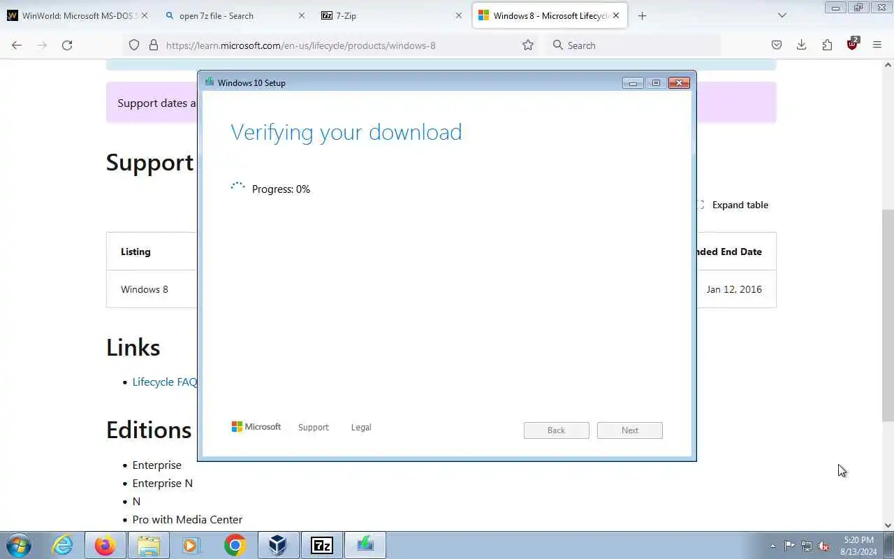Screen dimensions: 894x559
Task: Launch Internet Explorer from the taskbar
Action: (63, 545)
